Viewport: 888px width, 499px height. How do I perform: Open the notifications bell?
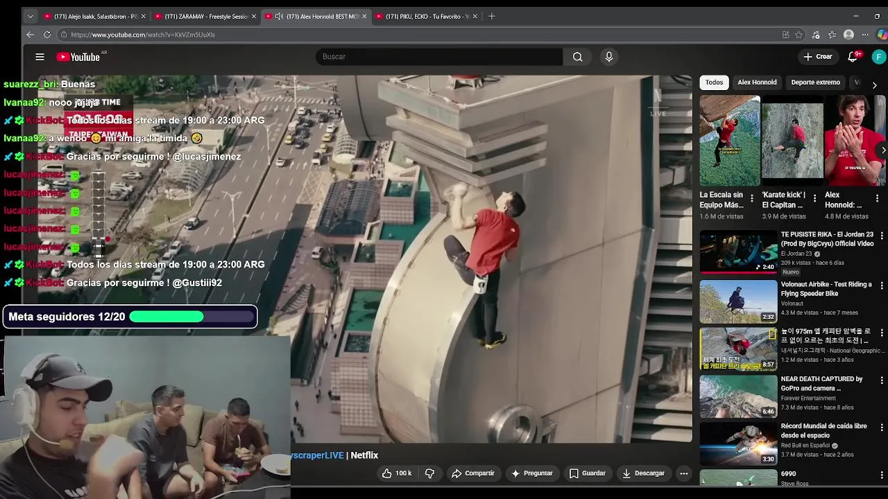[x=853, y=57]
